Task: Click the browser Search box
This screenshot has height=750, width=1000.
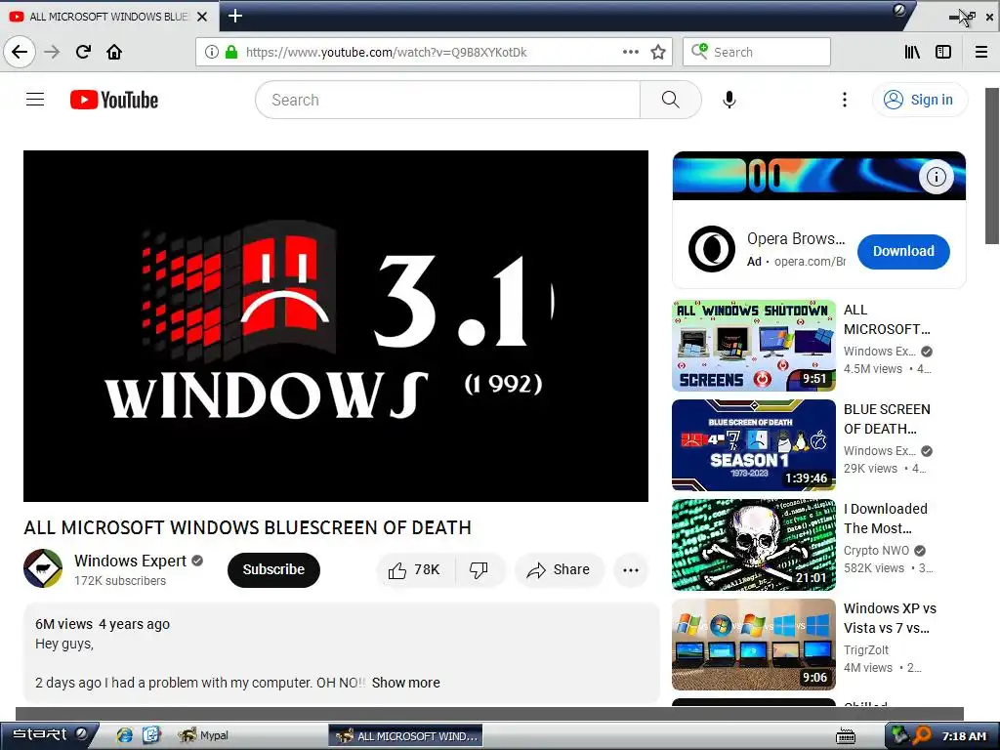Action: click(757, 52)
